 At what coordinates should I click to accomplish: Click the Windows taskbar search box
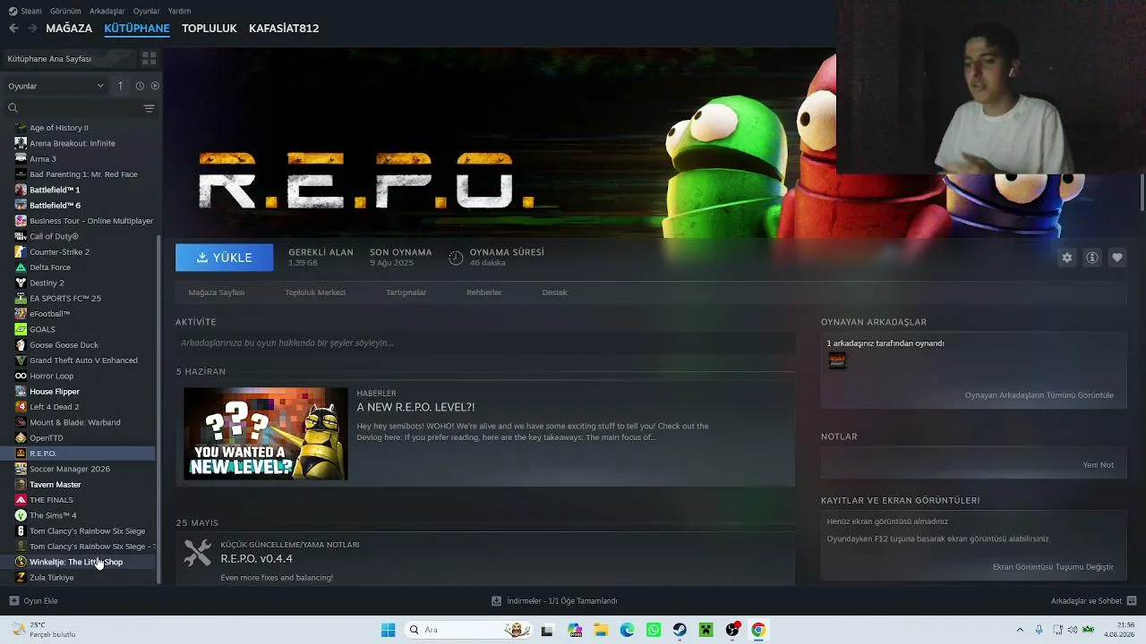coord(468,630)
